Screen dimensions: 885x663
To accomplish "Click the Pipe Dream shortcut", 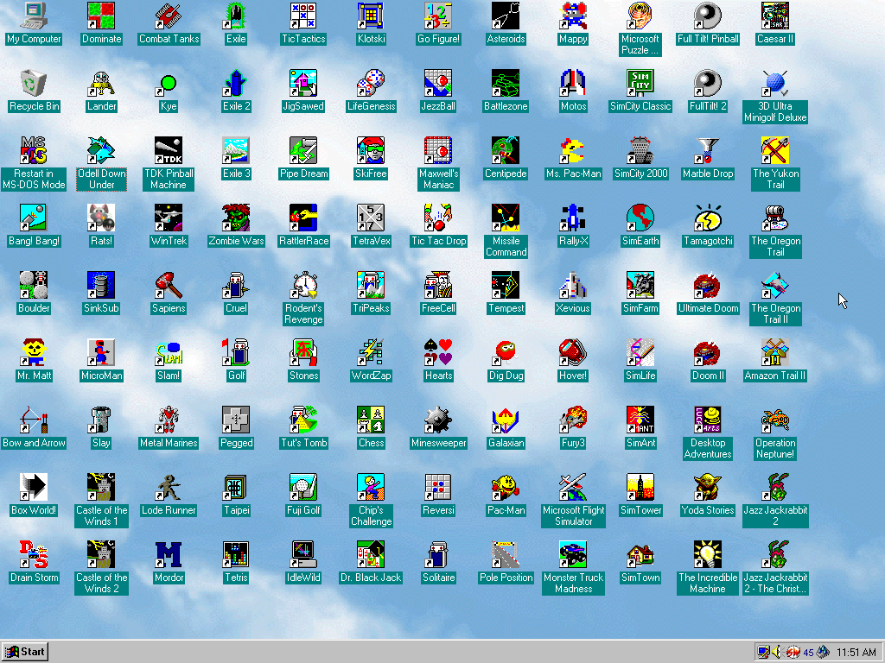I will (303, 150).
